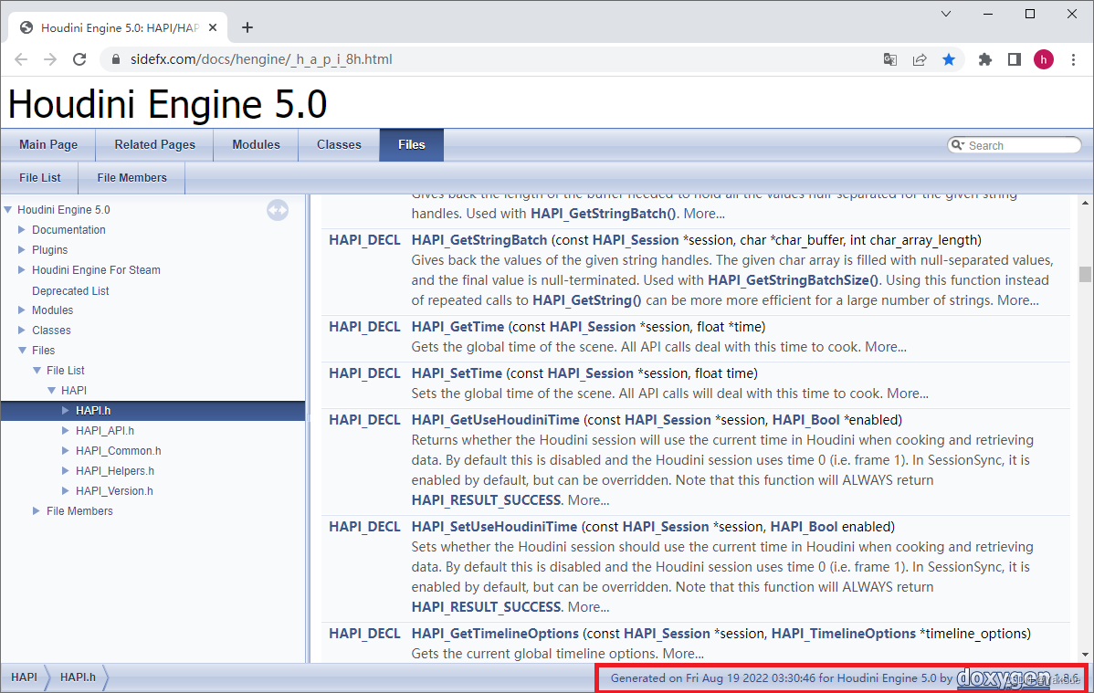Open the Main Page tab
The image size is (1094, 693).
click(x=48, y=144)
